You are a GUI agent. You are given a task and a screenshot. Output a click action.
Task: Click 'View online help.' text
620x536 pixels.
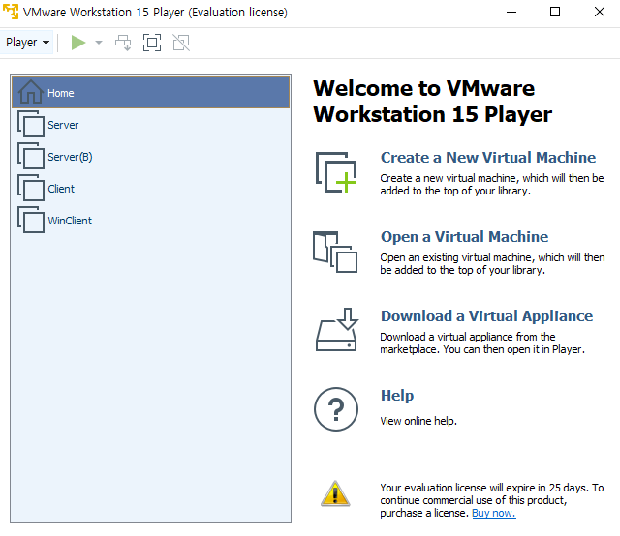click(x=418, y=421)
